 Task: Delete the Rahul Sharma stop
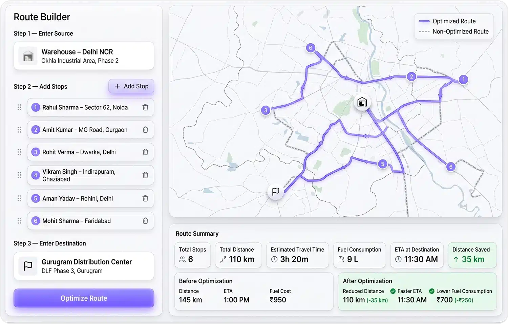[145, 107]
